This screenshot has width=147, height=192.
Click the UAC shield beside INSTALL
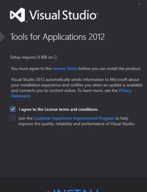point(48,191)
